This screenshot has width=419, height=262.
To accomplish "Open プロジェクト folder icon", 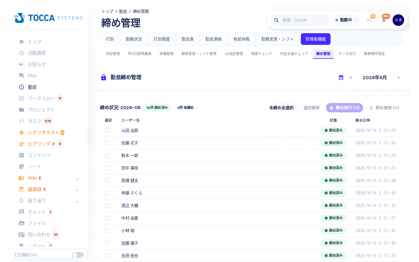I will point(22,110).
